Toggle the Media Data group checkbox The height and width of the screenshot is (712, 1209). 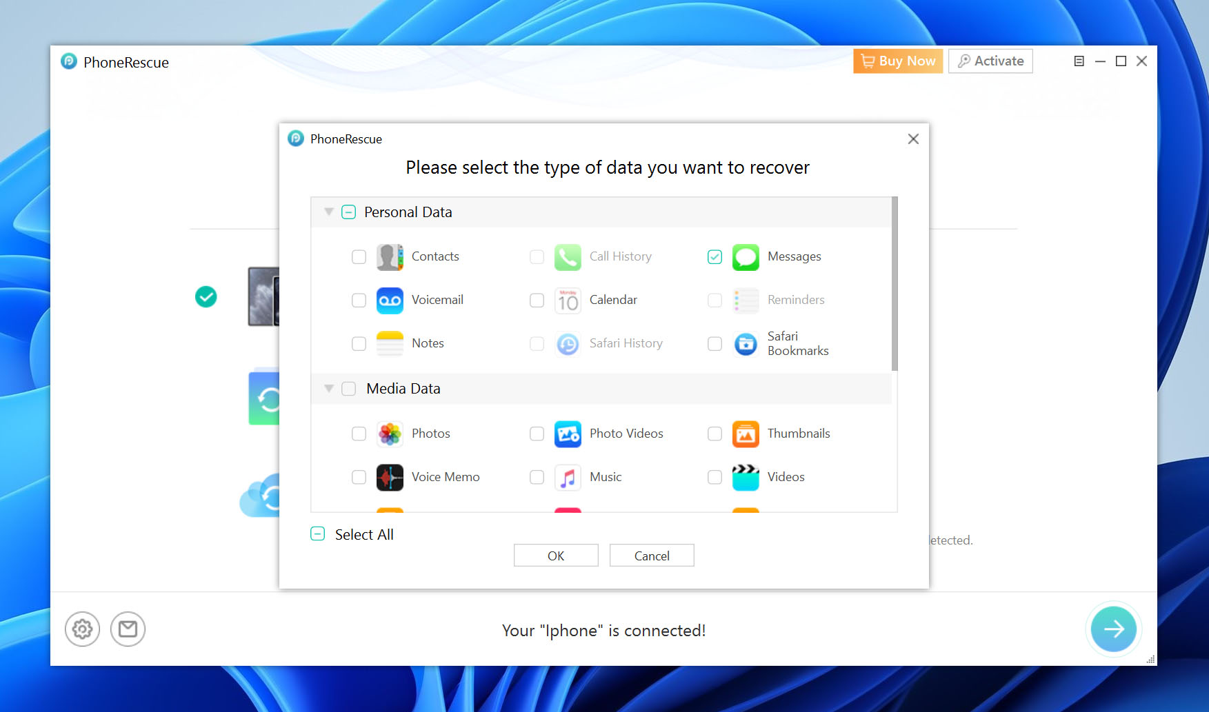(x=349, y=389)
